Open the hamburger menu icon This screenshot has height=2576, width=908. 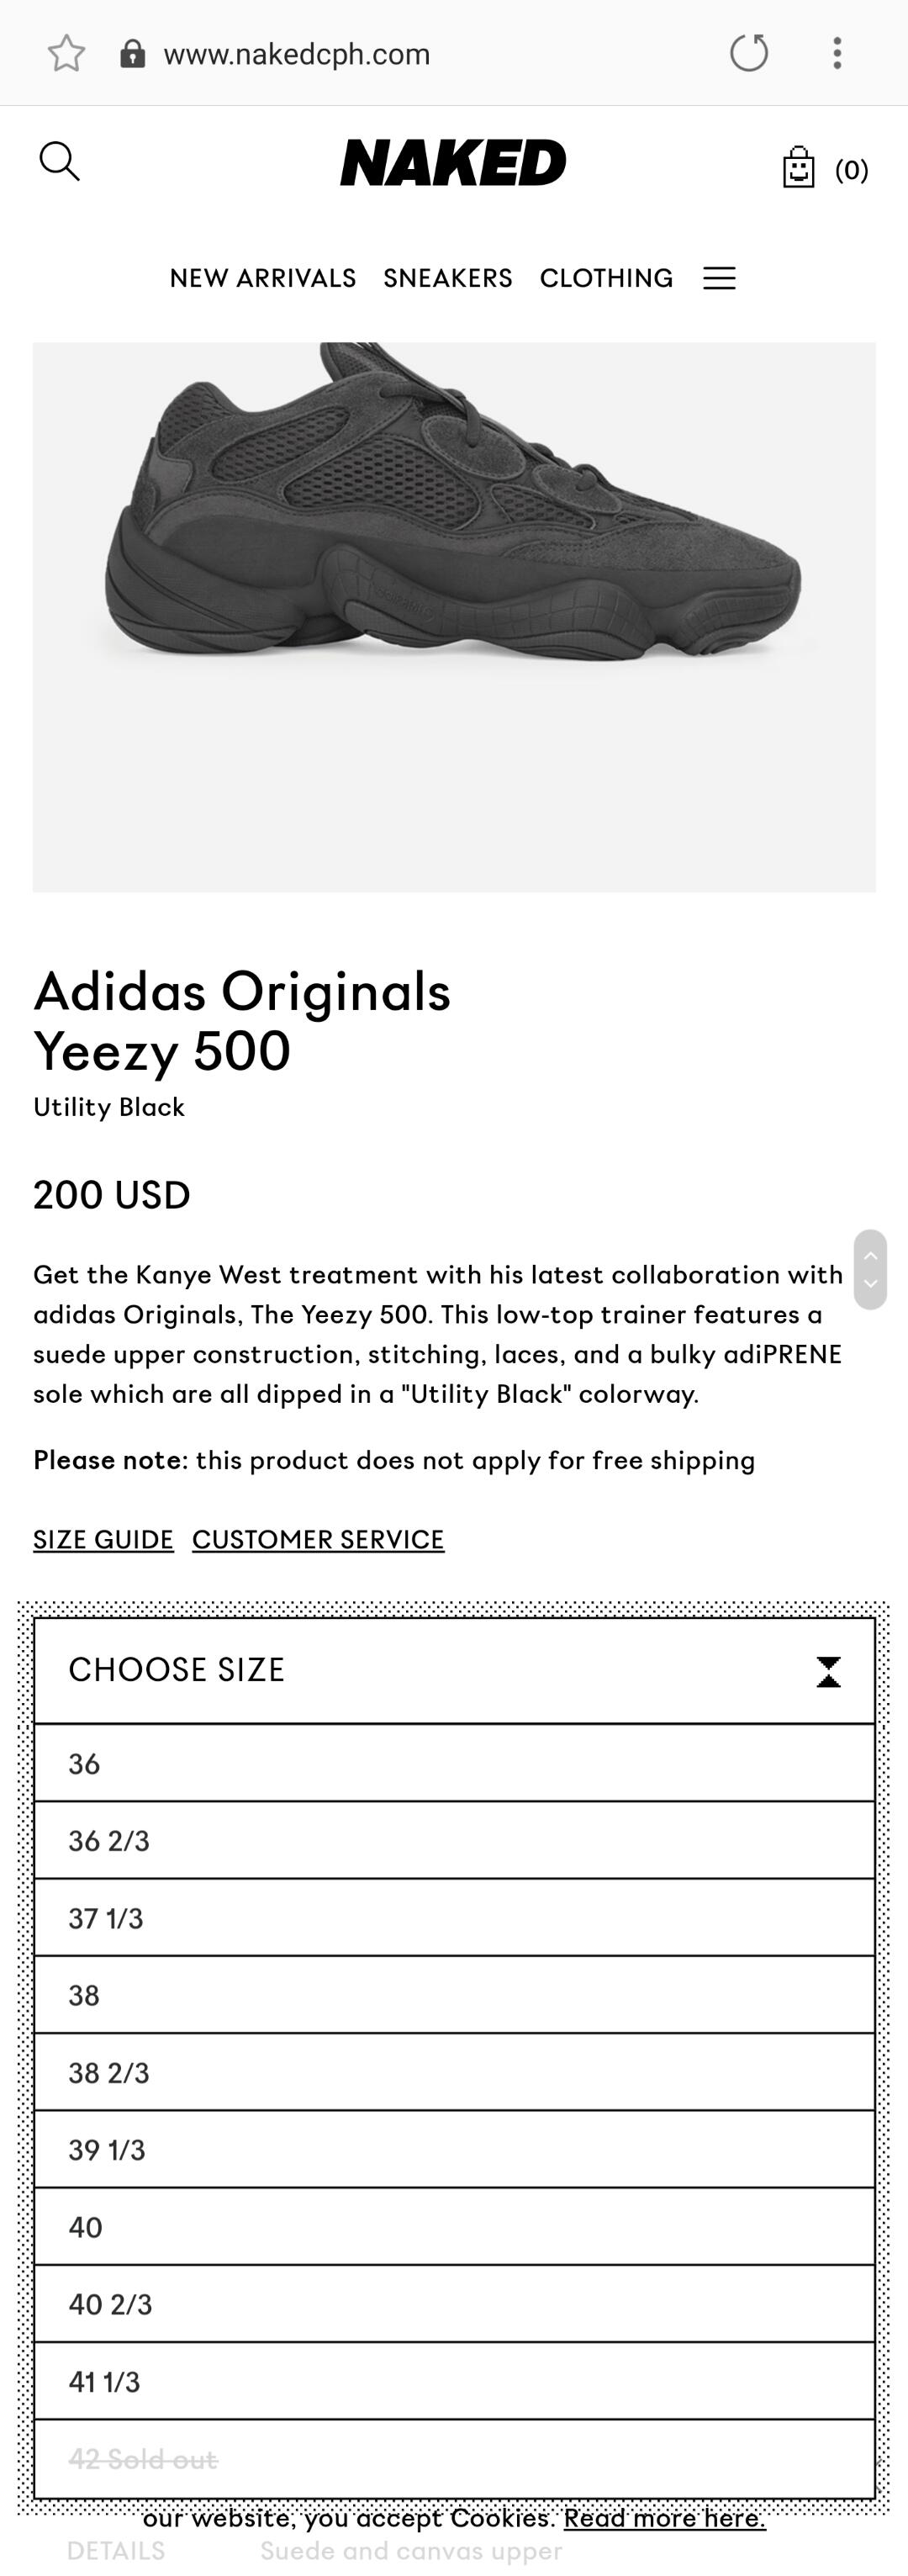click(719, 278)
